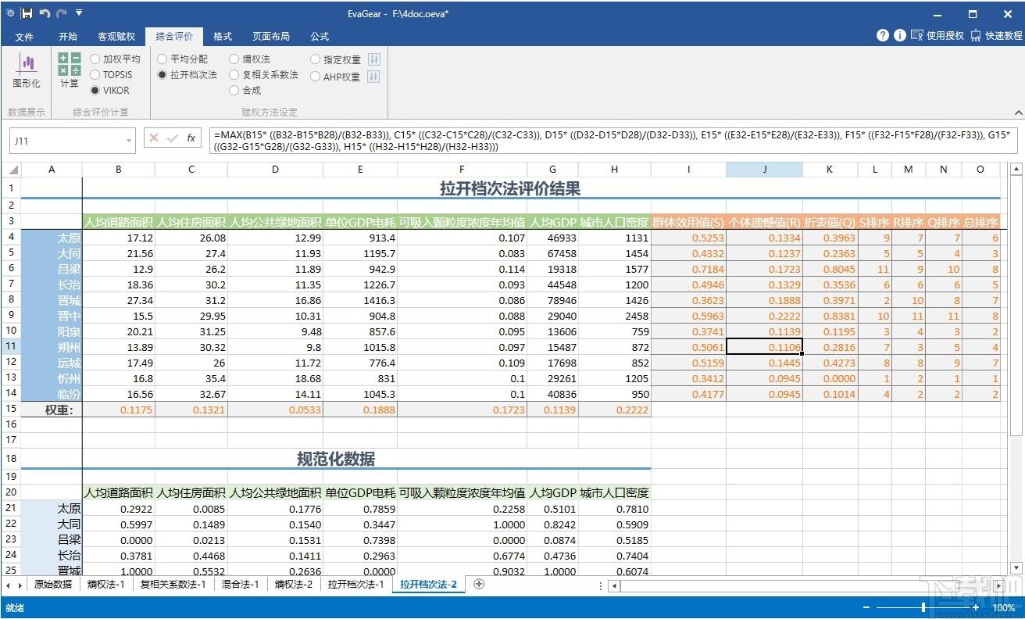Confirm formula with the checkmark icon

(x=173, y=138)
